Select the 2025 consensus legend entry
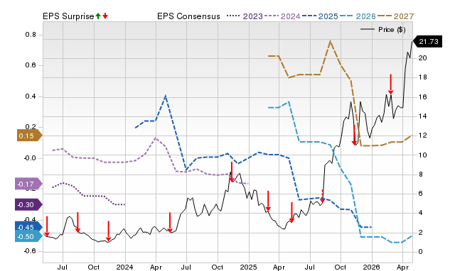Screen dimensions: 455x271 pos(320,16)
